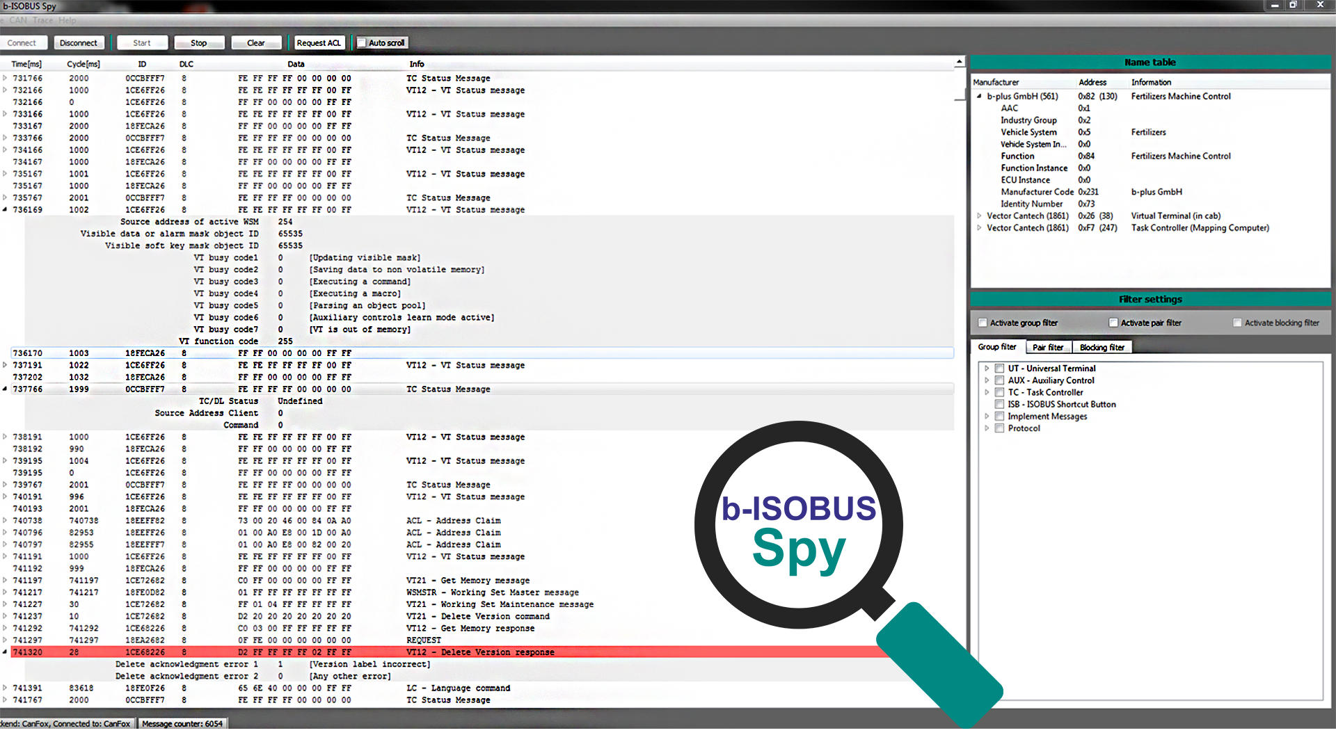This screenshot has height=751, width=1336.
Task: Open the CAN menu
Action: (x=18, y=20)
